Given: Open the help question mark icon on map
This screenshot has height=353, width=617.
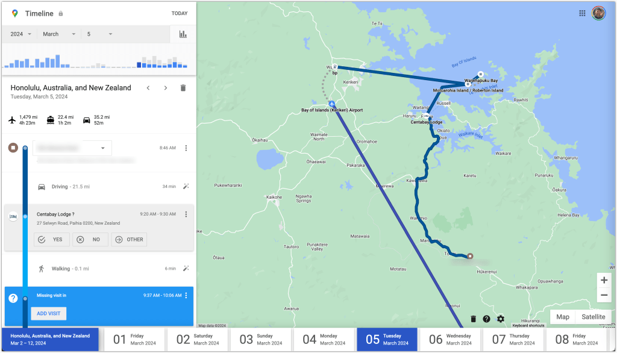Looking at the screenshot, I should (x=487, y=319).
